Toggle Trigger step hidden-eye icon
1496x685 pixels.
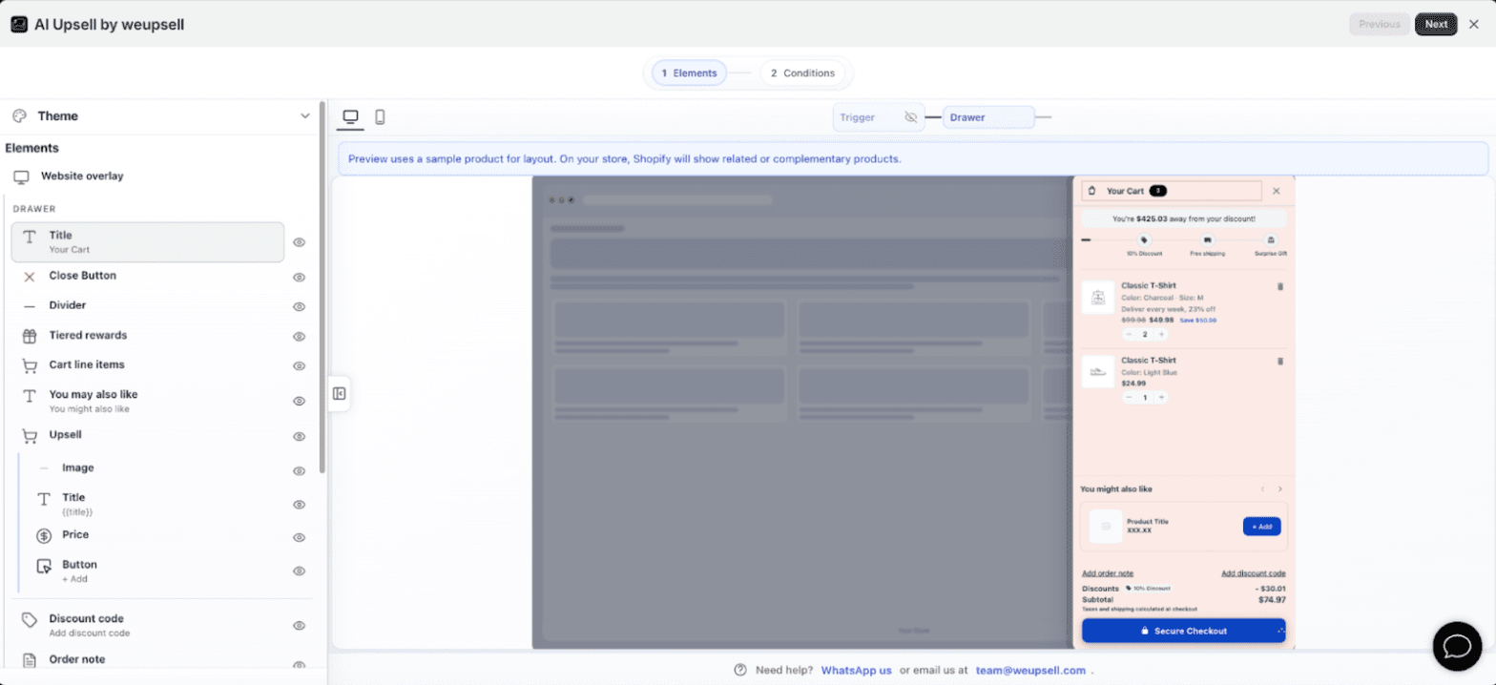point(910,117)
